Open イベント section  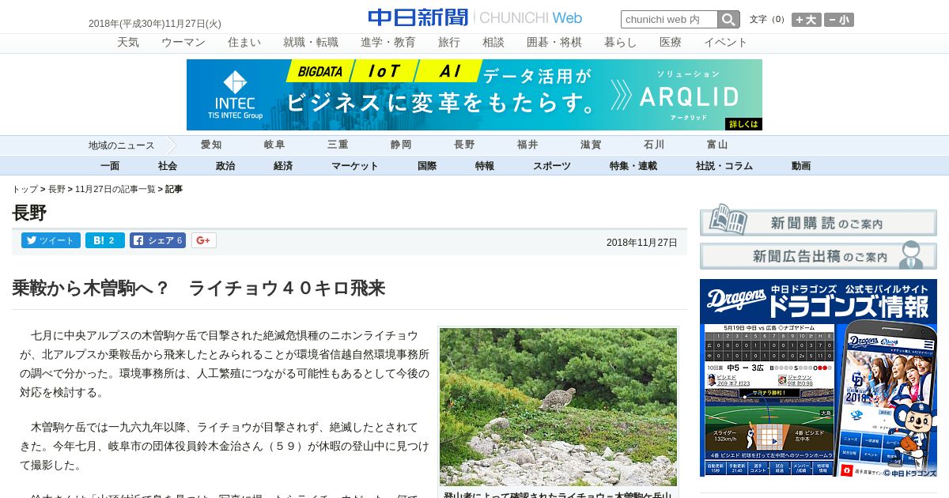pyautogui.click(x=726, y=43)
